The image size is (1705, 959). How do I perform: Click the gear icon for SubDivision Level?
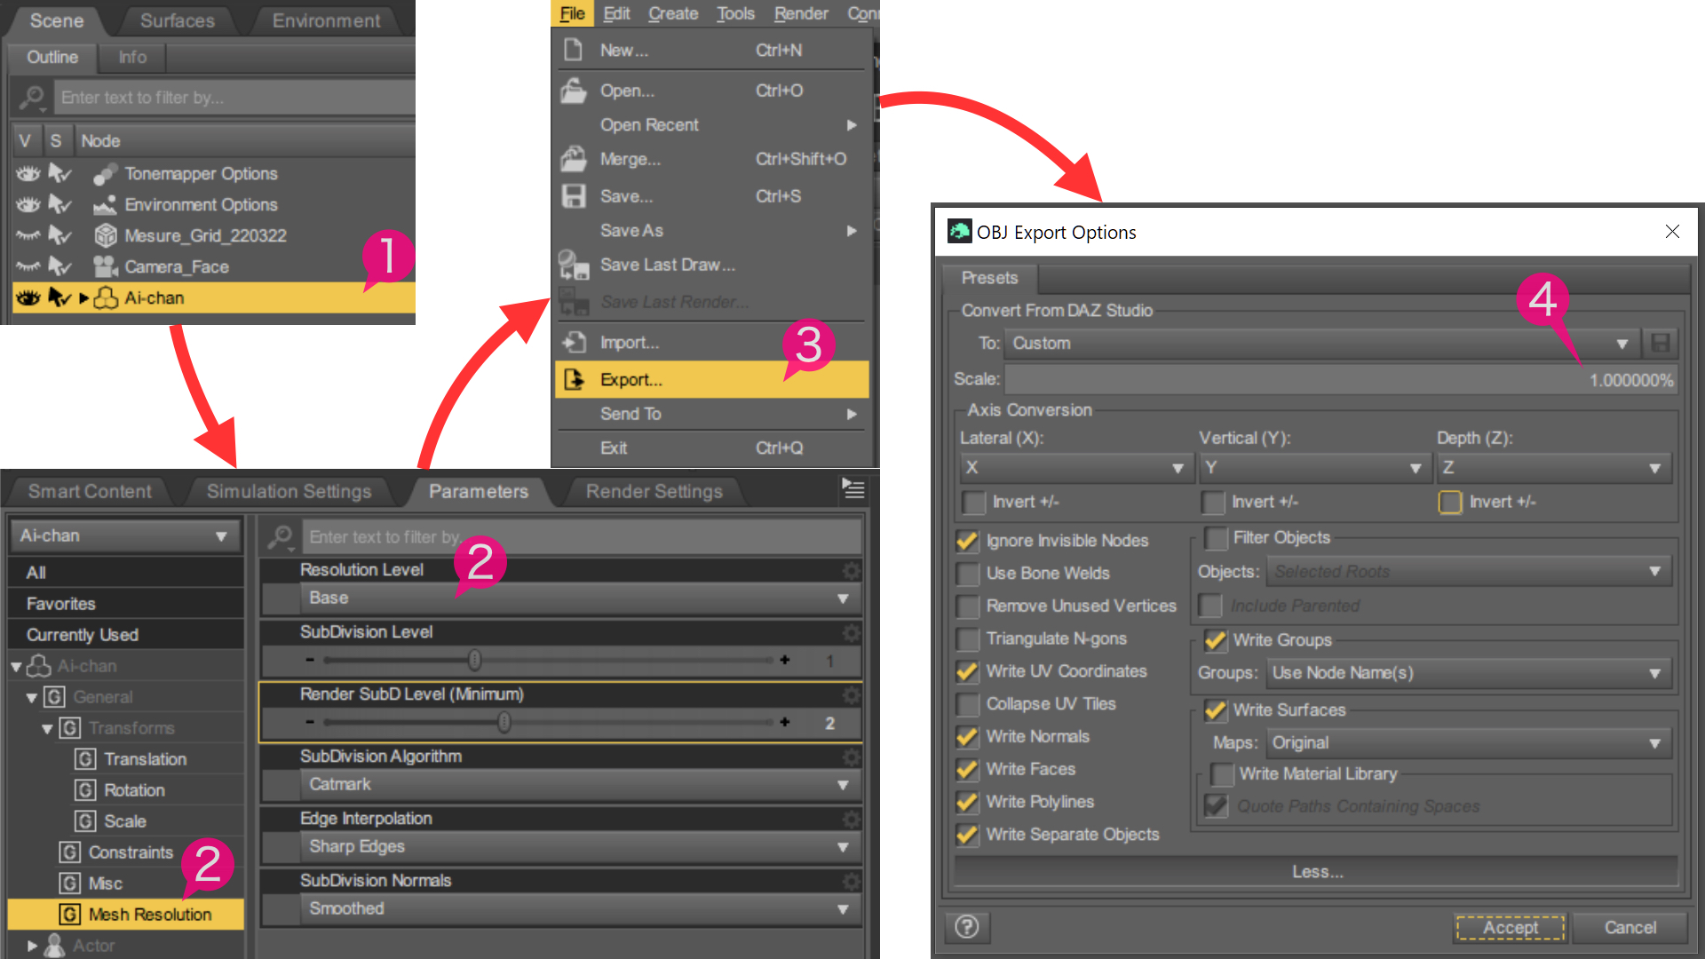pos(851,632)
